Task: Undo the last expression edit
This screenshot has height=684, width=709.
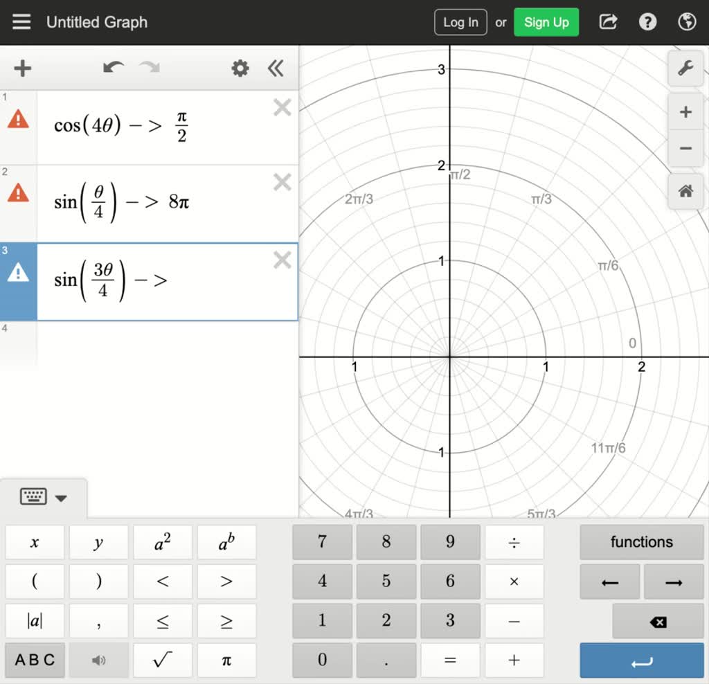Action: pos(114,68)
